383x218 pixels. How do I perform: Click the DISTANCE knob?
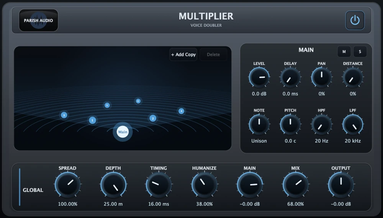[x=353, y=78]
